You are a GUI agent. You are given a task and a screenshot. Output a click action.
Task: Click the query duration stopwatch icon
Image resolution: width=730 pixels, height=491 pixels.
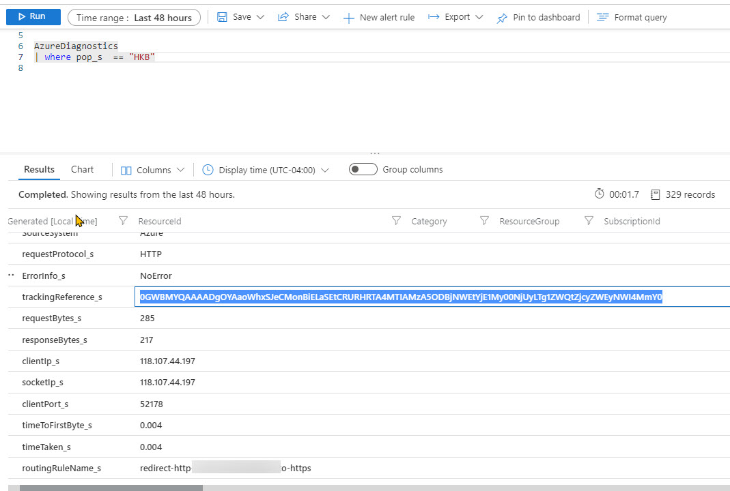point(598,194)
